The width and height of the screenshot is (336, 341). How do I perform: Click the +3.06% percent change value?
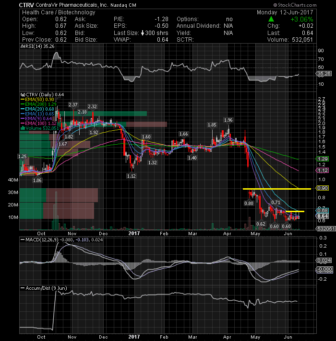coord(302,19)
